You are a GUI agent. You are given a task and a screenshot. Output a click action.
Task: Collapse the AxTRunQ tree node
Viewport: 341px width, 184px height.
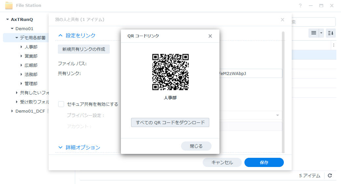pos(8,20)
